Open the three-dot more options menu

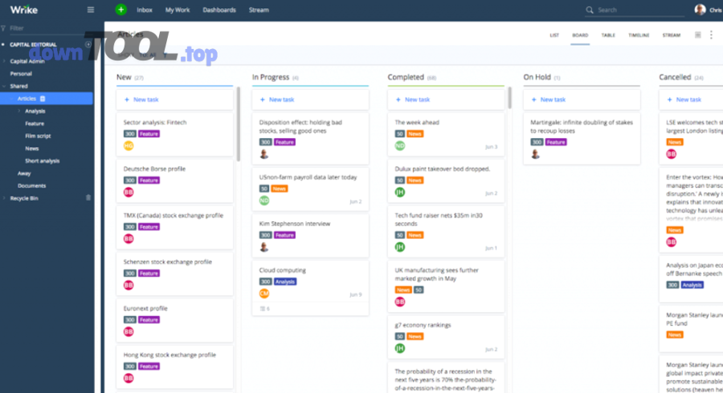(x=711, y=35)
